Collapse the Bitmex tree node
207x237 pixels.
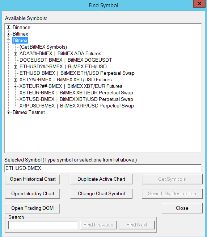coord(9,41)
